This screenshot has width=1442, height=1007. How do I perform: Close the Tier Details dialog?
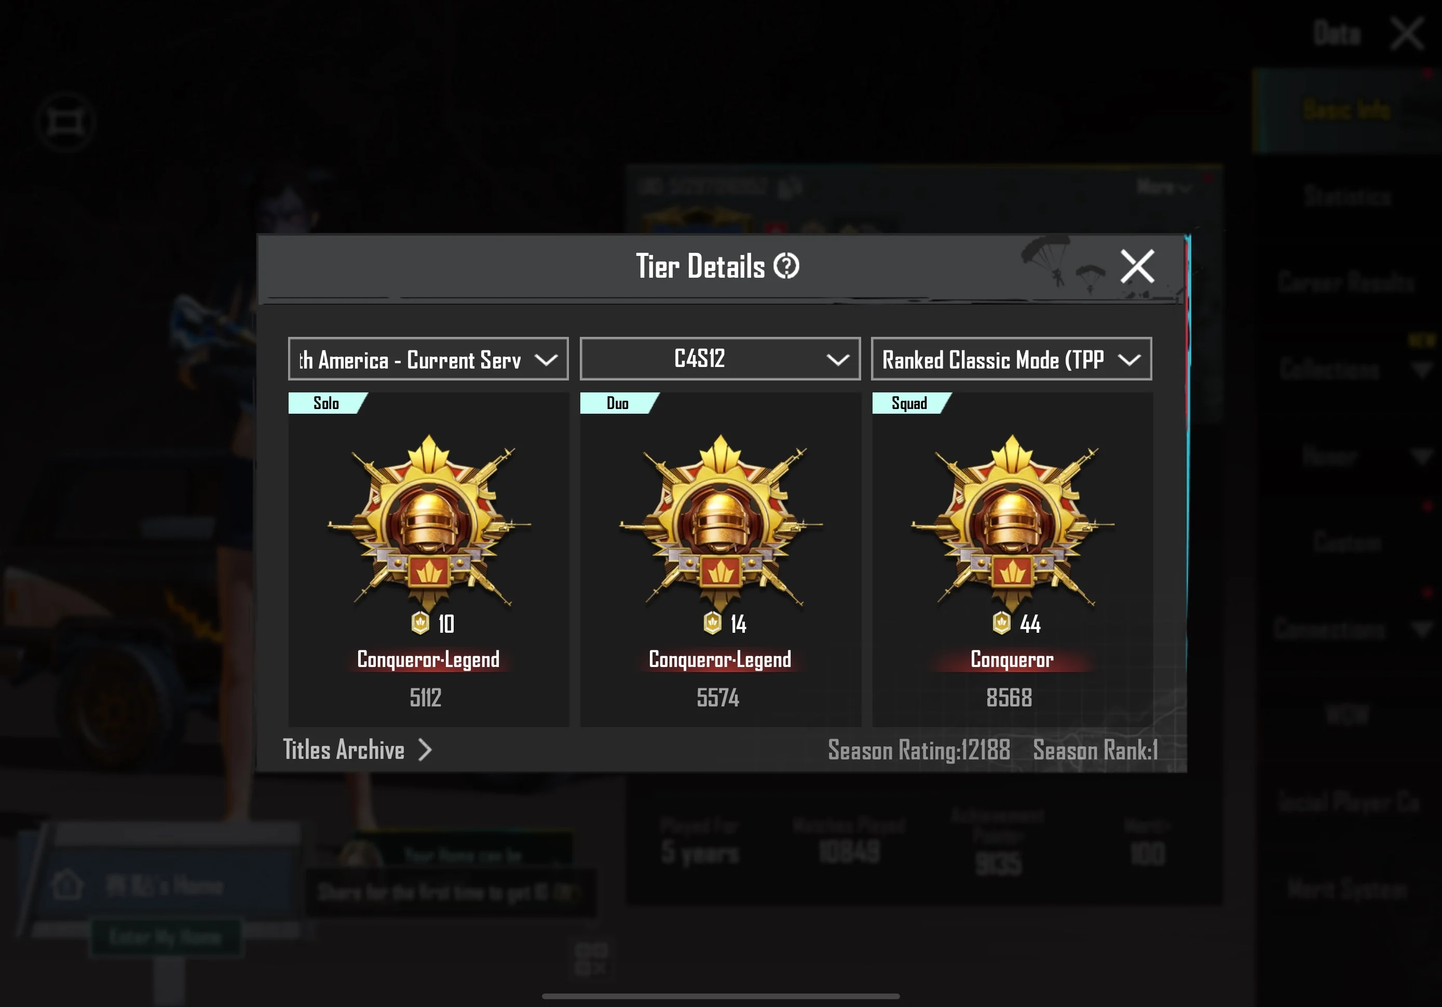[1137, 266]
